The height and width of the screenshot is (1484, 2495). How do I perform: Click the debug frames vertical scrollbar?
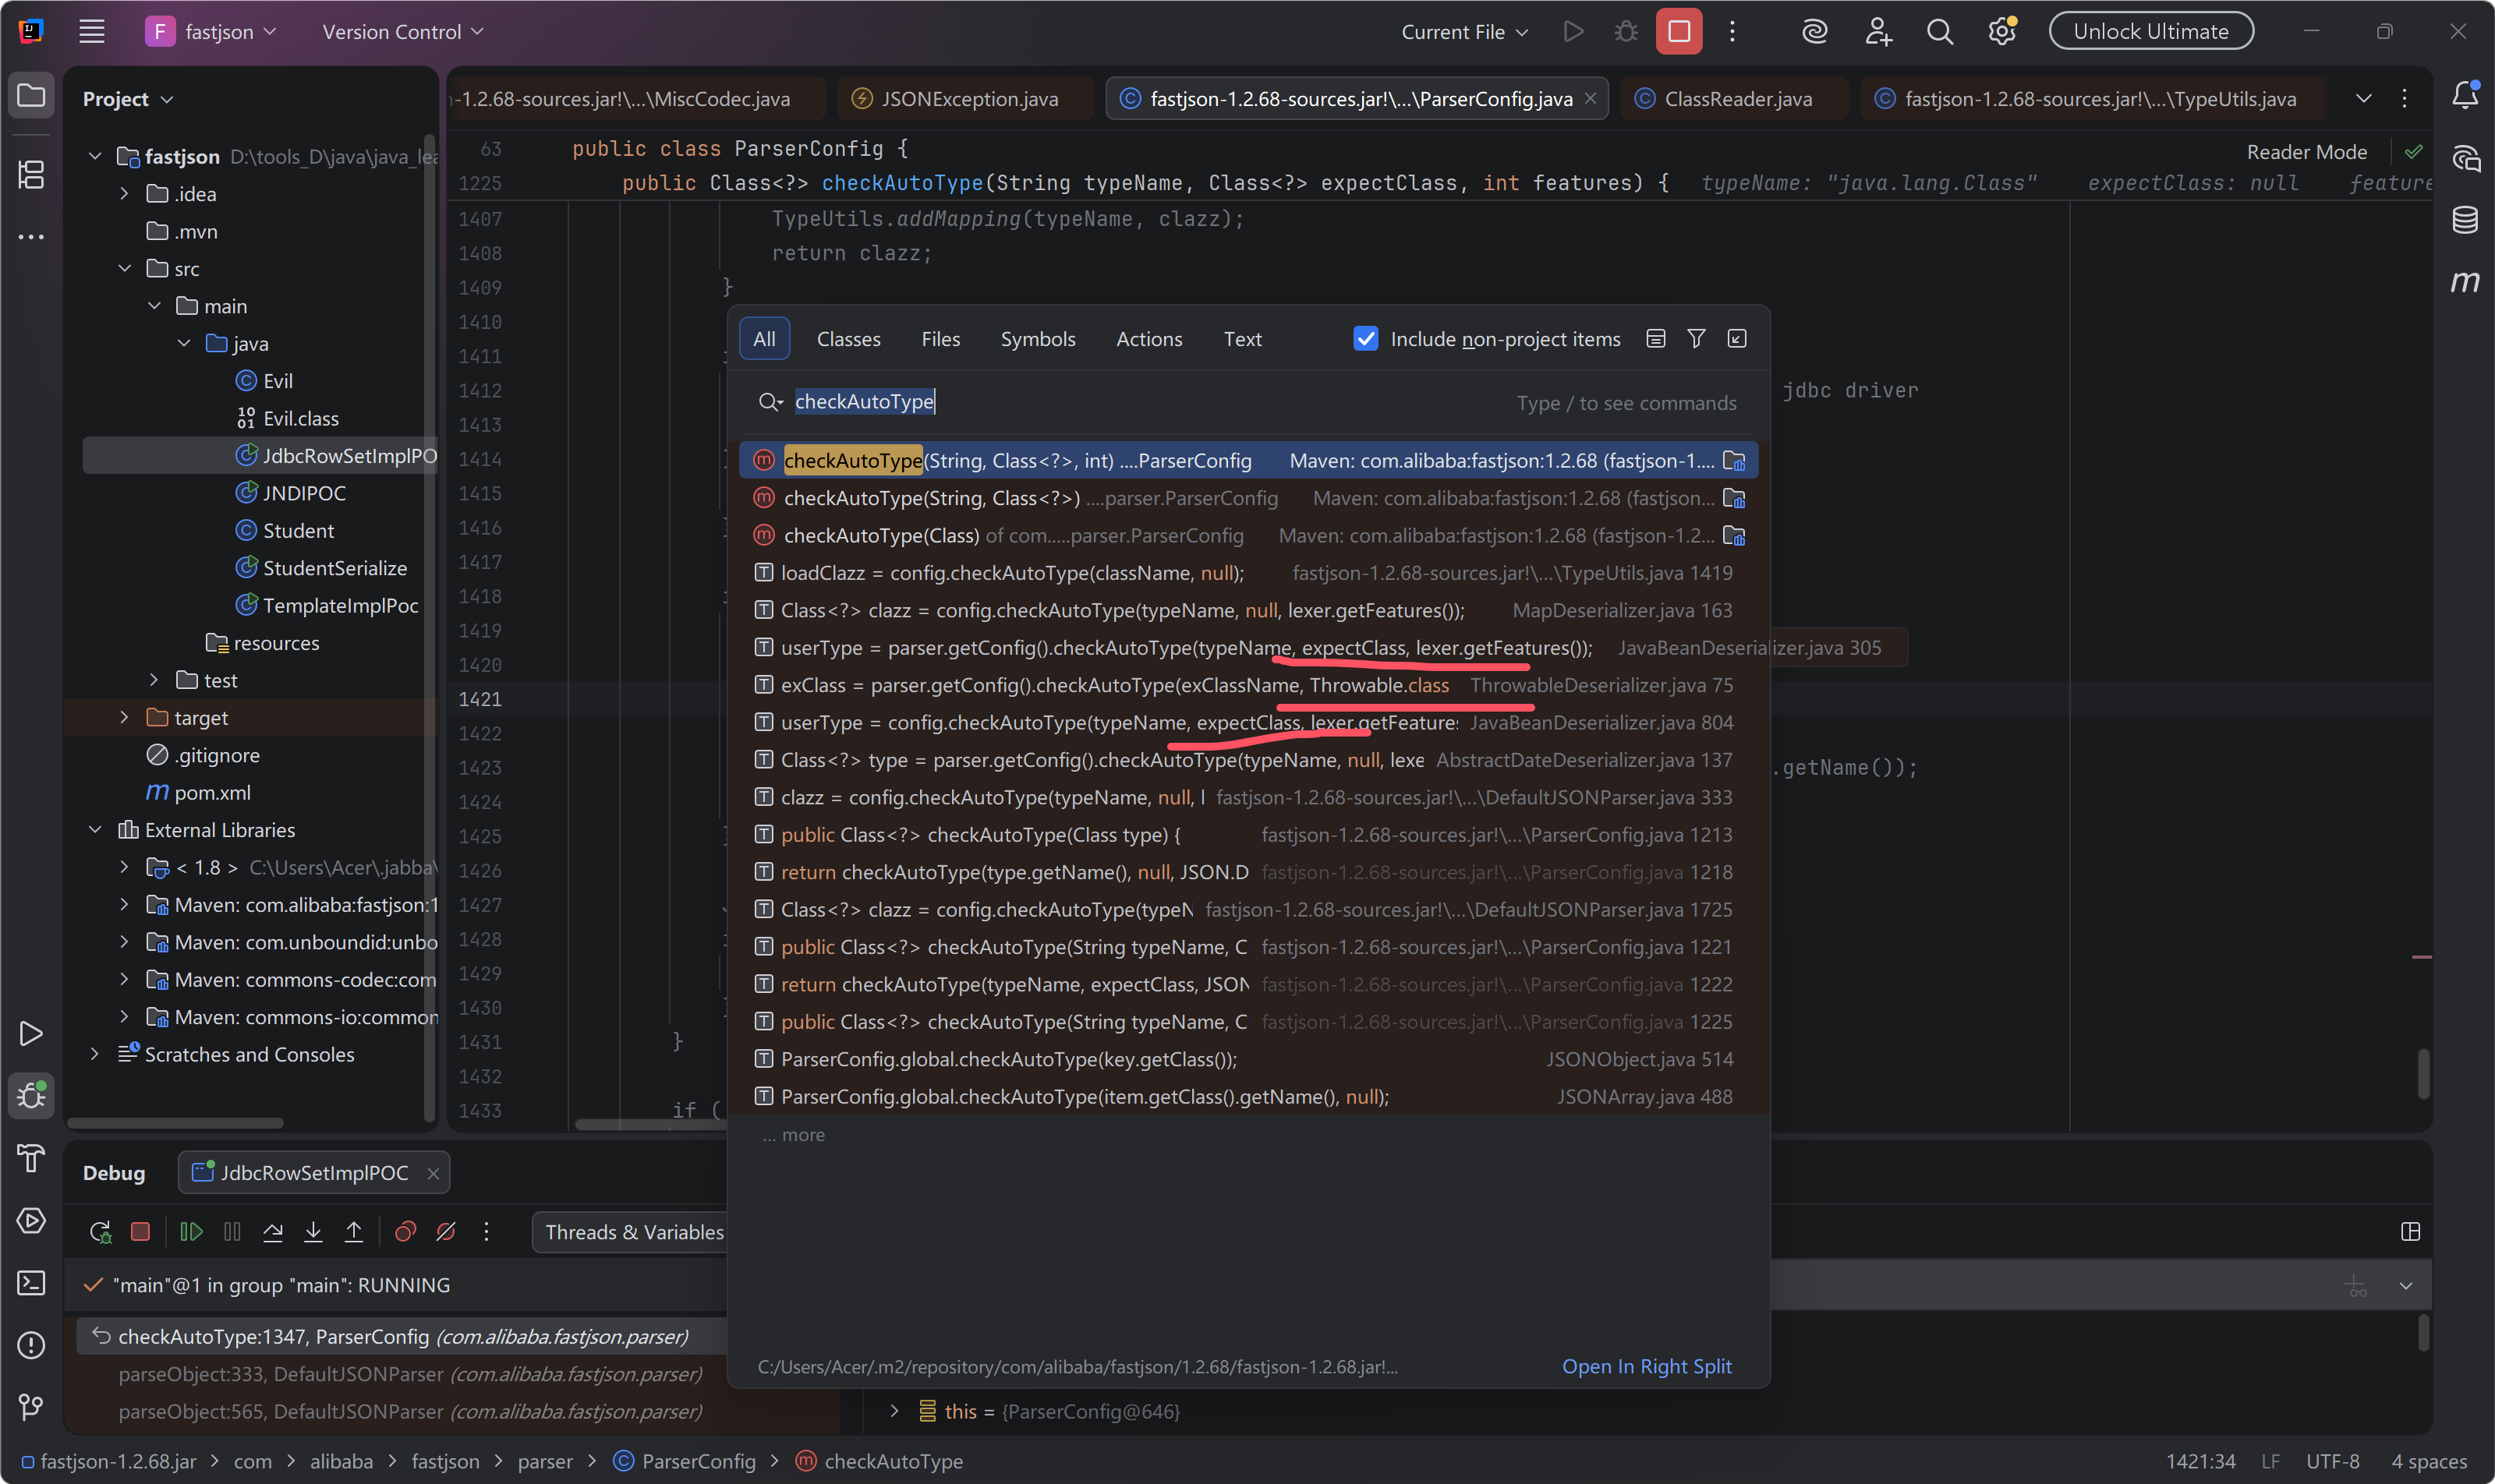tap(2423, 1332)
